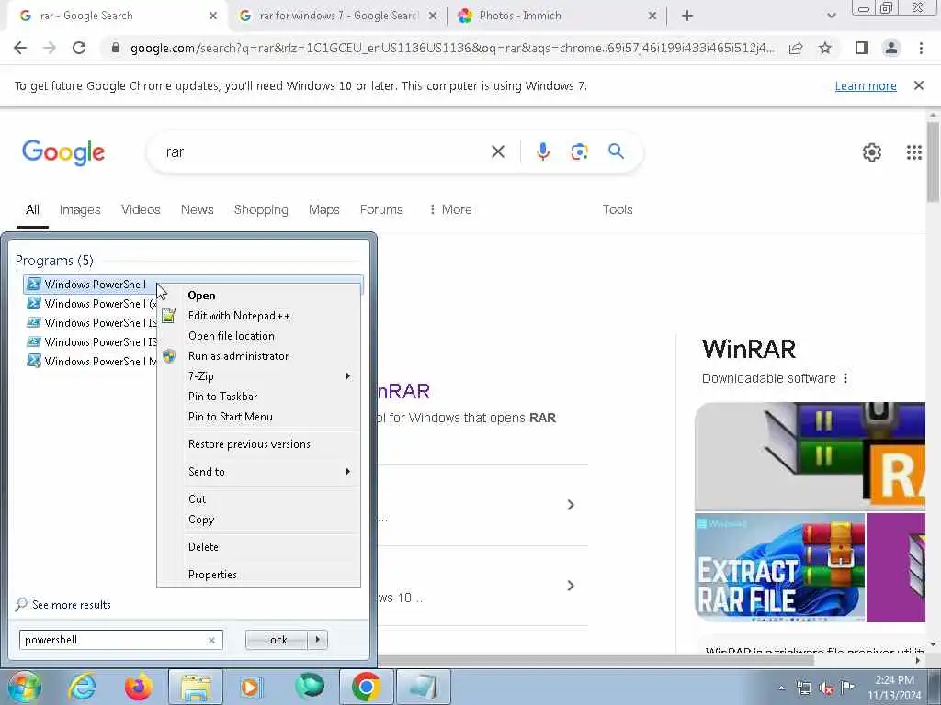Open Google quick settings gear
Viewport: 941px width, 705px height.
pos(872,152)
